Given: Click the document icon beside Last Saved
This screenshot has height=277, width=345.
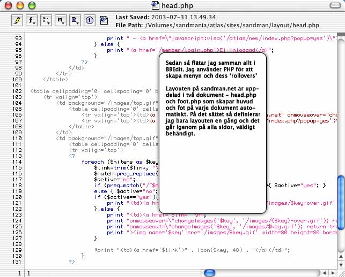Looking at the screenshot, I should [x=105, y=21].
